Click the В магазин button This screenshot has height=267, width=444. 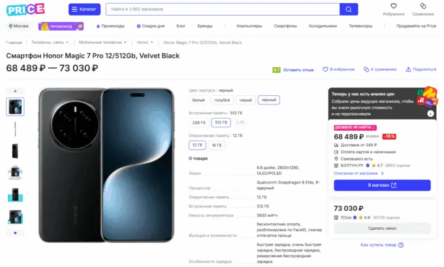pos(382,185)
